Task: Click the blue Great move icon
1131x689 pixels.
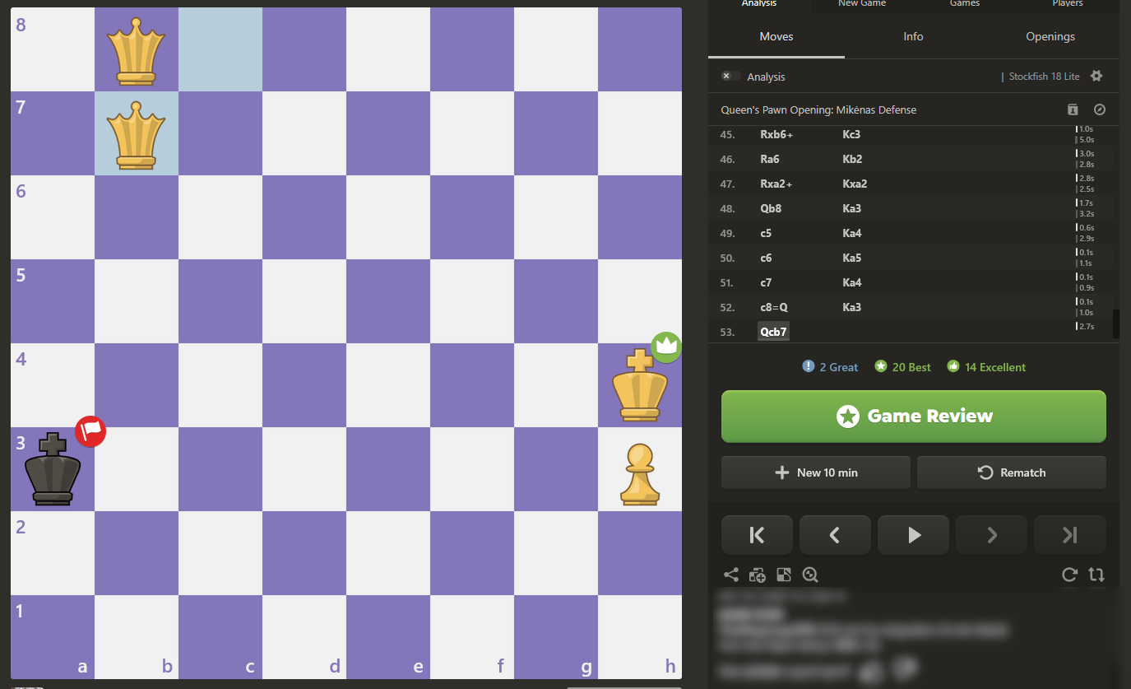Action: pos(808,367)
